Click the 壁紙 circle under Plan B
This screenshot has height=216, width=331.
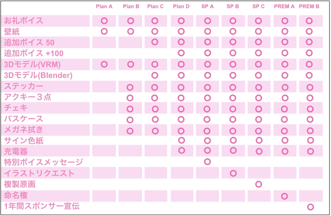(x=131, y=32)
